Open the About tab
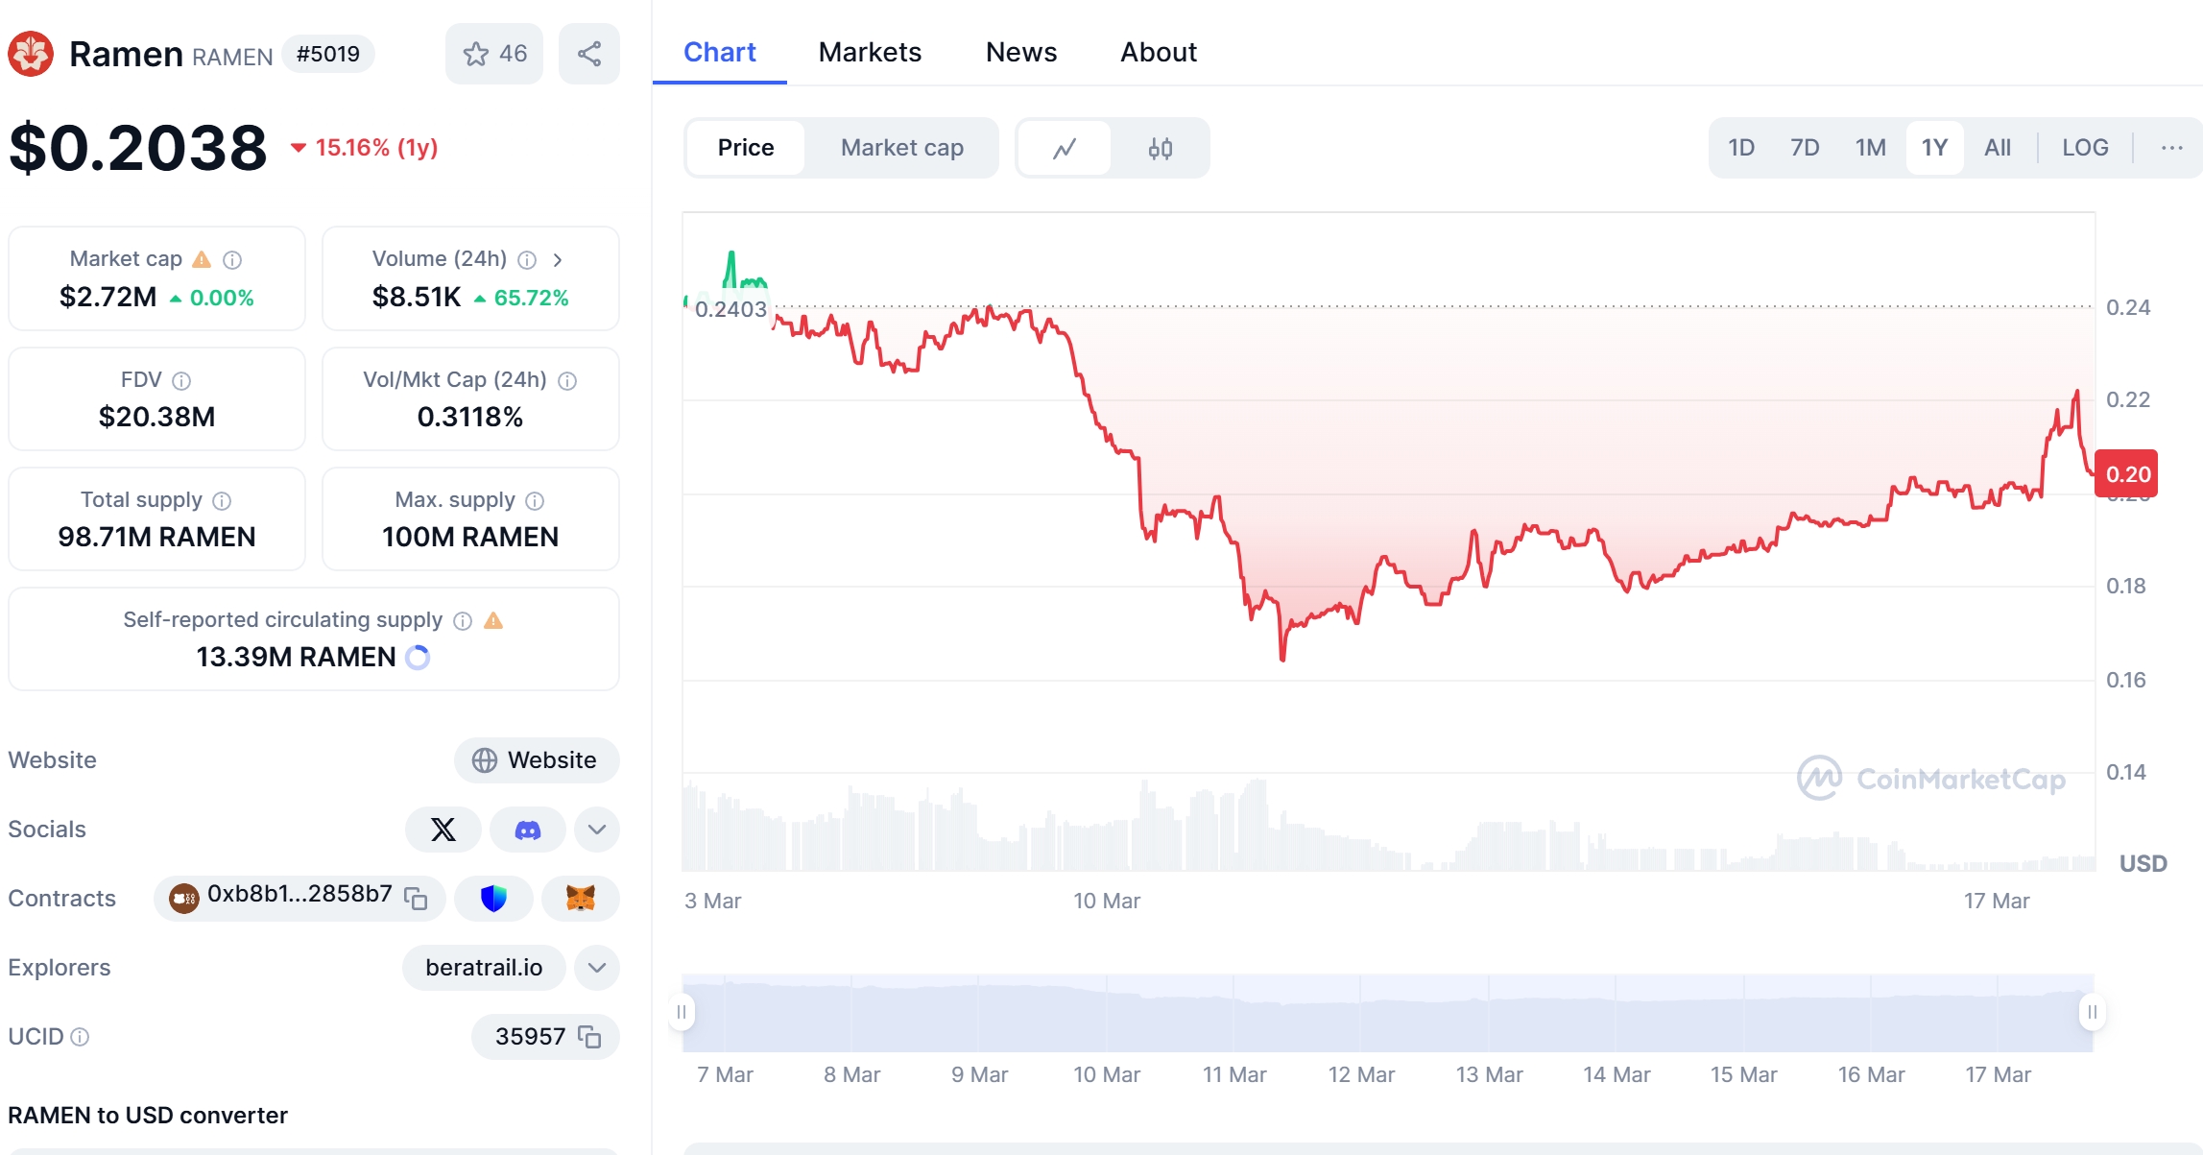The width and height of the screenshot is (2203, 1155). 1159,52
